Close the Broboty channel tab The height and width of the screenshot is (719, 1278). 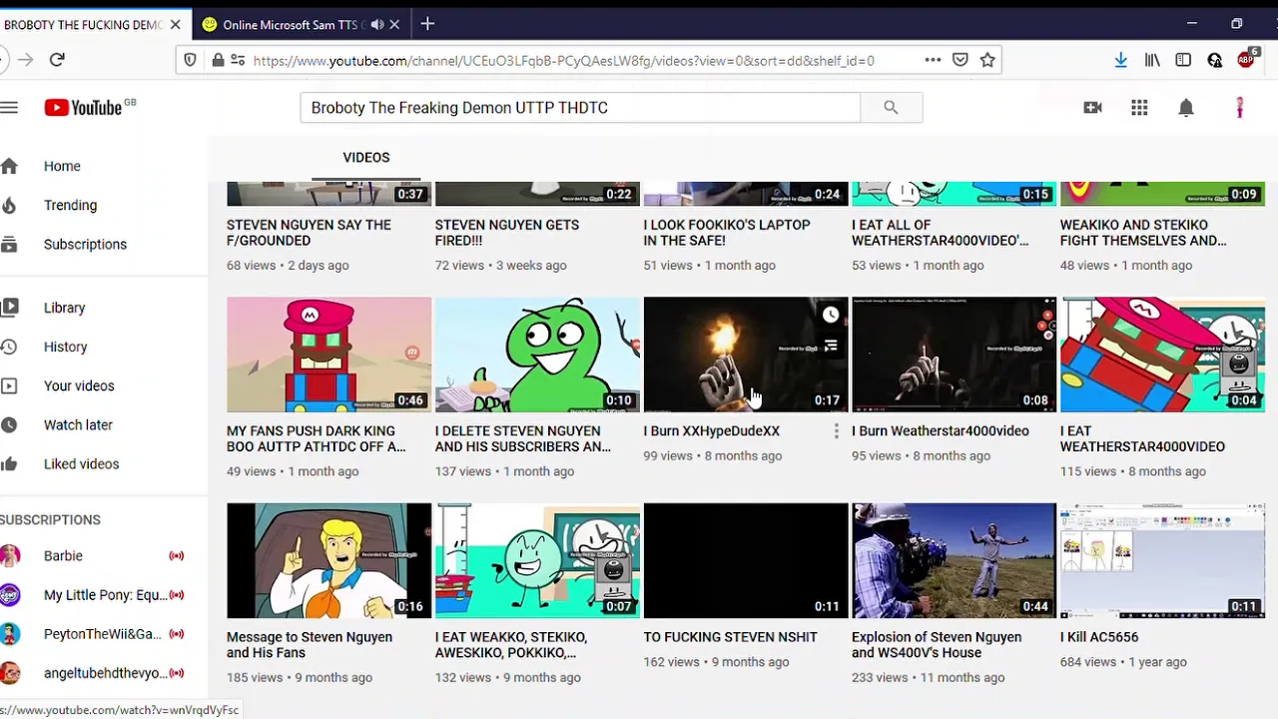pyautogui.click(x=176, y=25)
